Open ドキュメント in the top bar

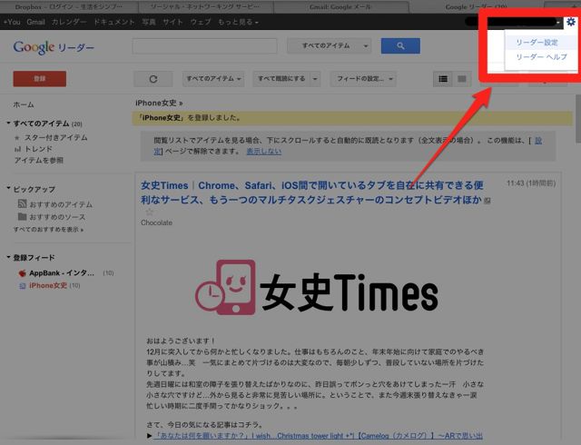tap(113, 22)
